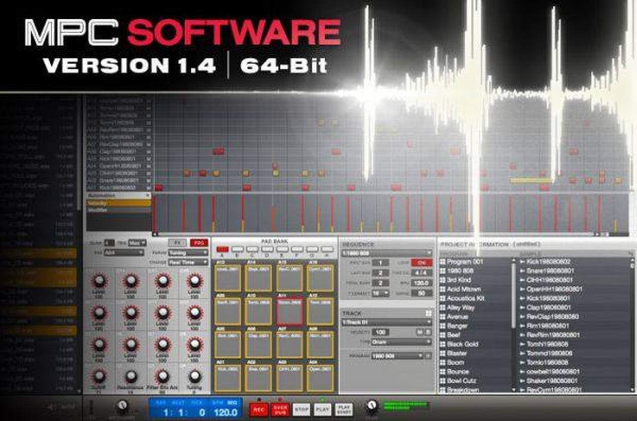
Task: Toggle the Loop ON switch
Action: (x=422, y=262)
